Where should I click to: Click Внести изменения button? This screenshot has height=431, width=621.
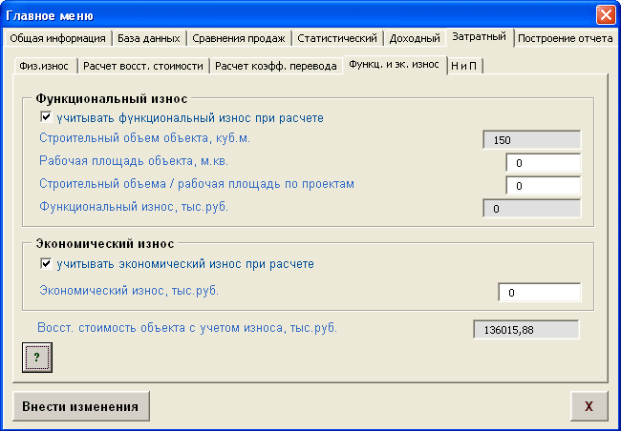pyautogui.click(x=81, y=406)
